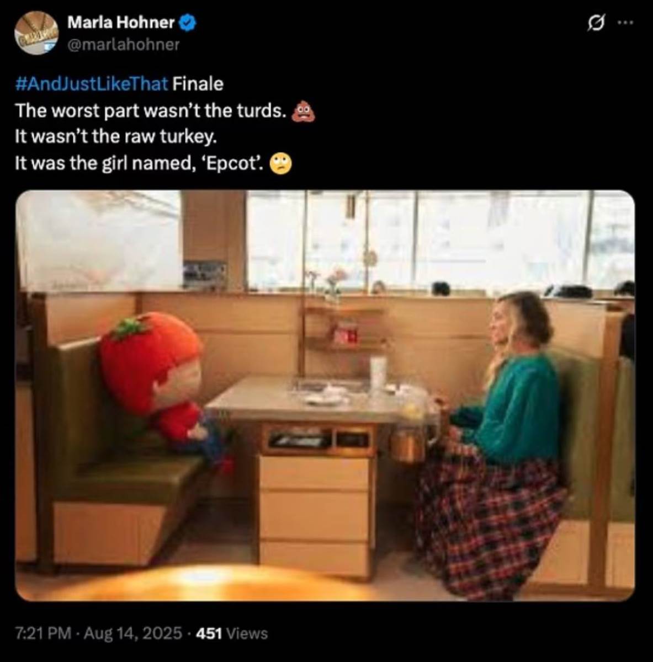Open the #AndJustLikeThat hashtag page

tap(91, 84)
